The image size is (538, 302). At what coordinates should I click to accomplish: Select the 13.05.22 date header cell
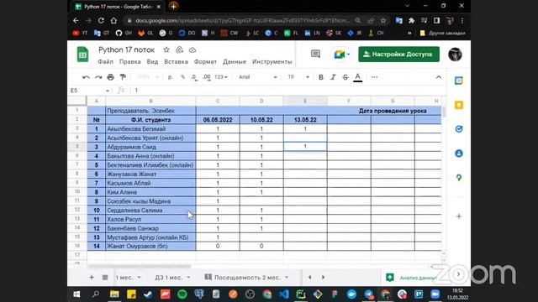pyautogui.click(x=305, y=120)
